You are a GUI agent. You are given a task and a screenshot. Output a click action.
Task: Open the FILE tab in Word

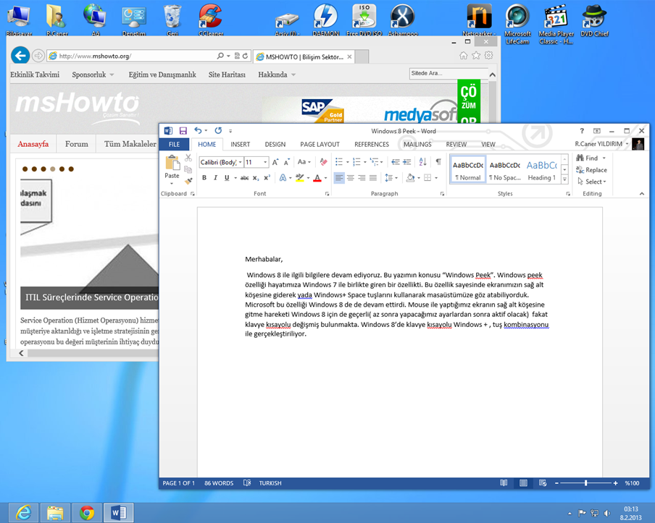click(x=174, y=144)
